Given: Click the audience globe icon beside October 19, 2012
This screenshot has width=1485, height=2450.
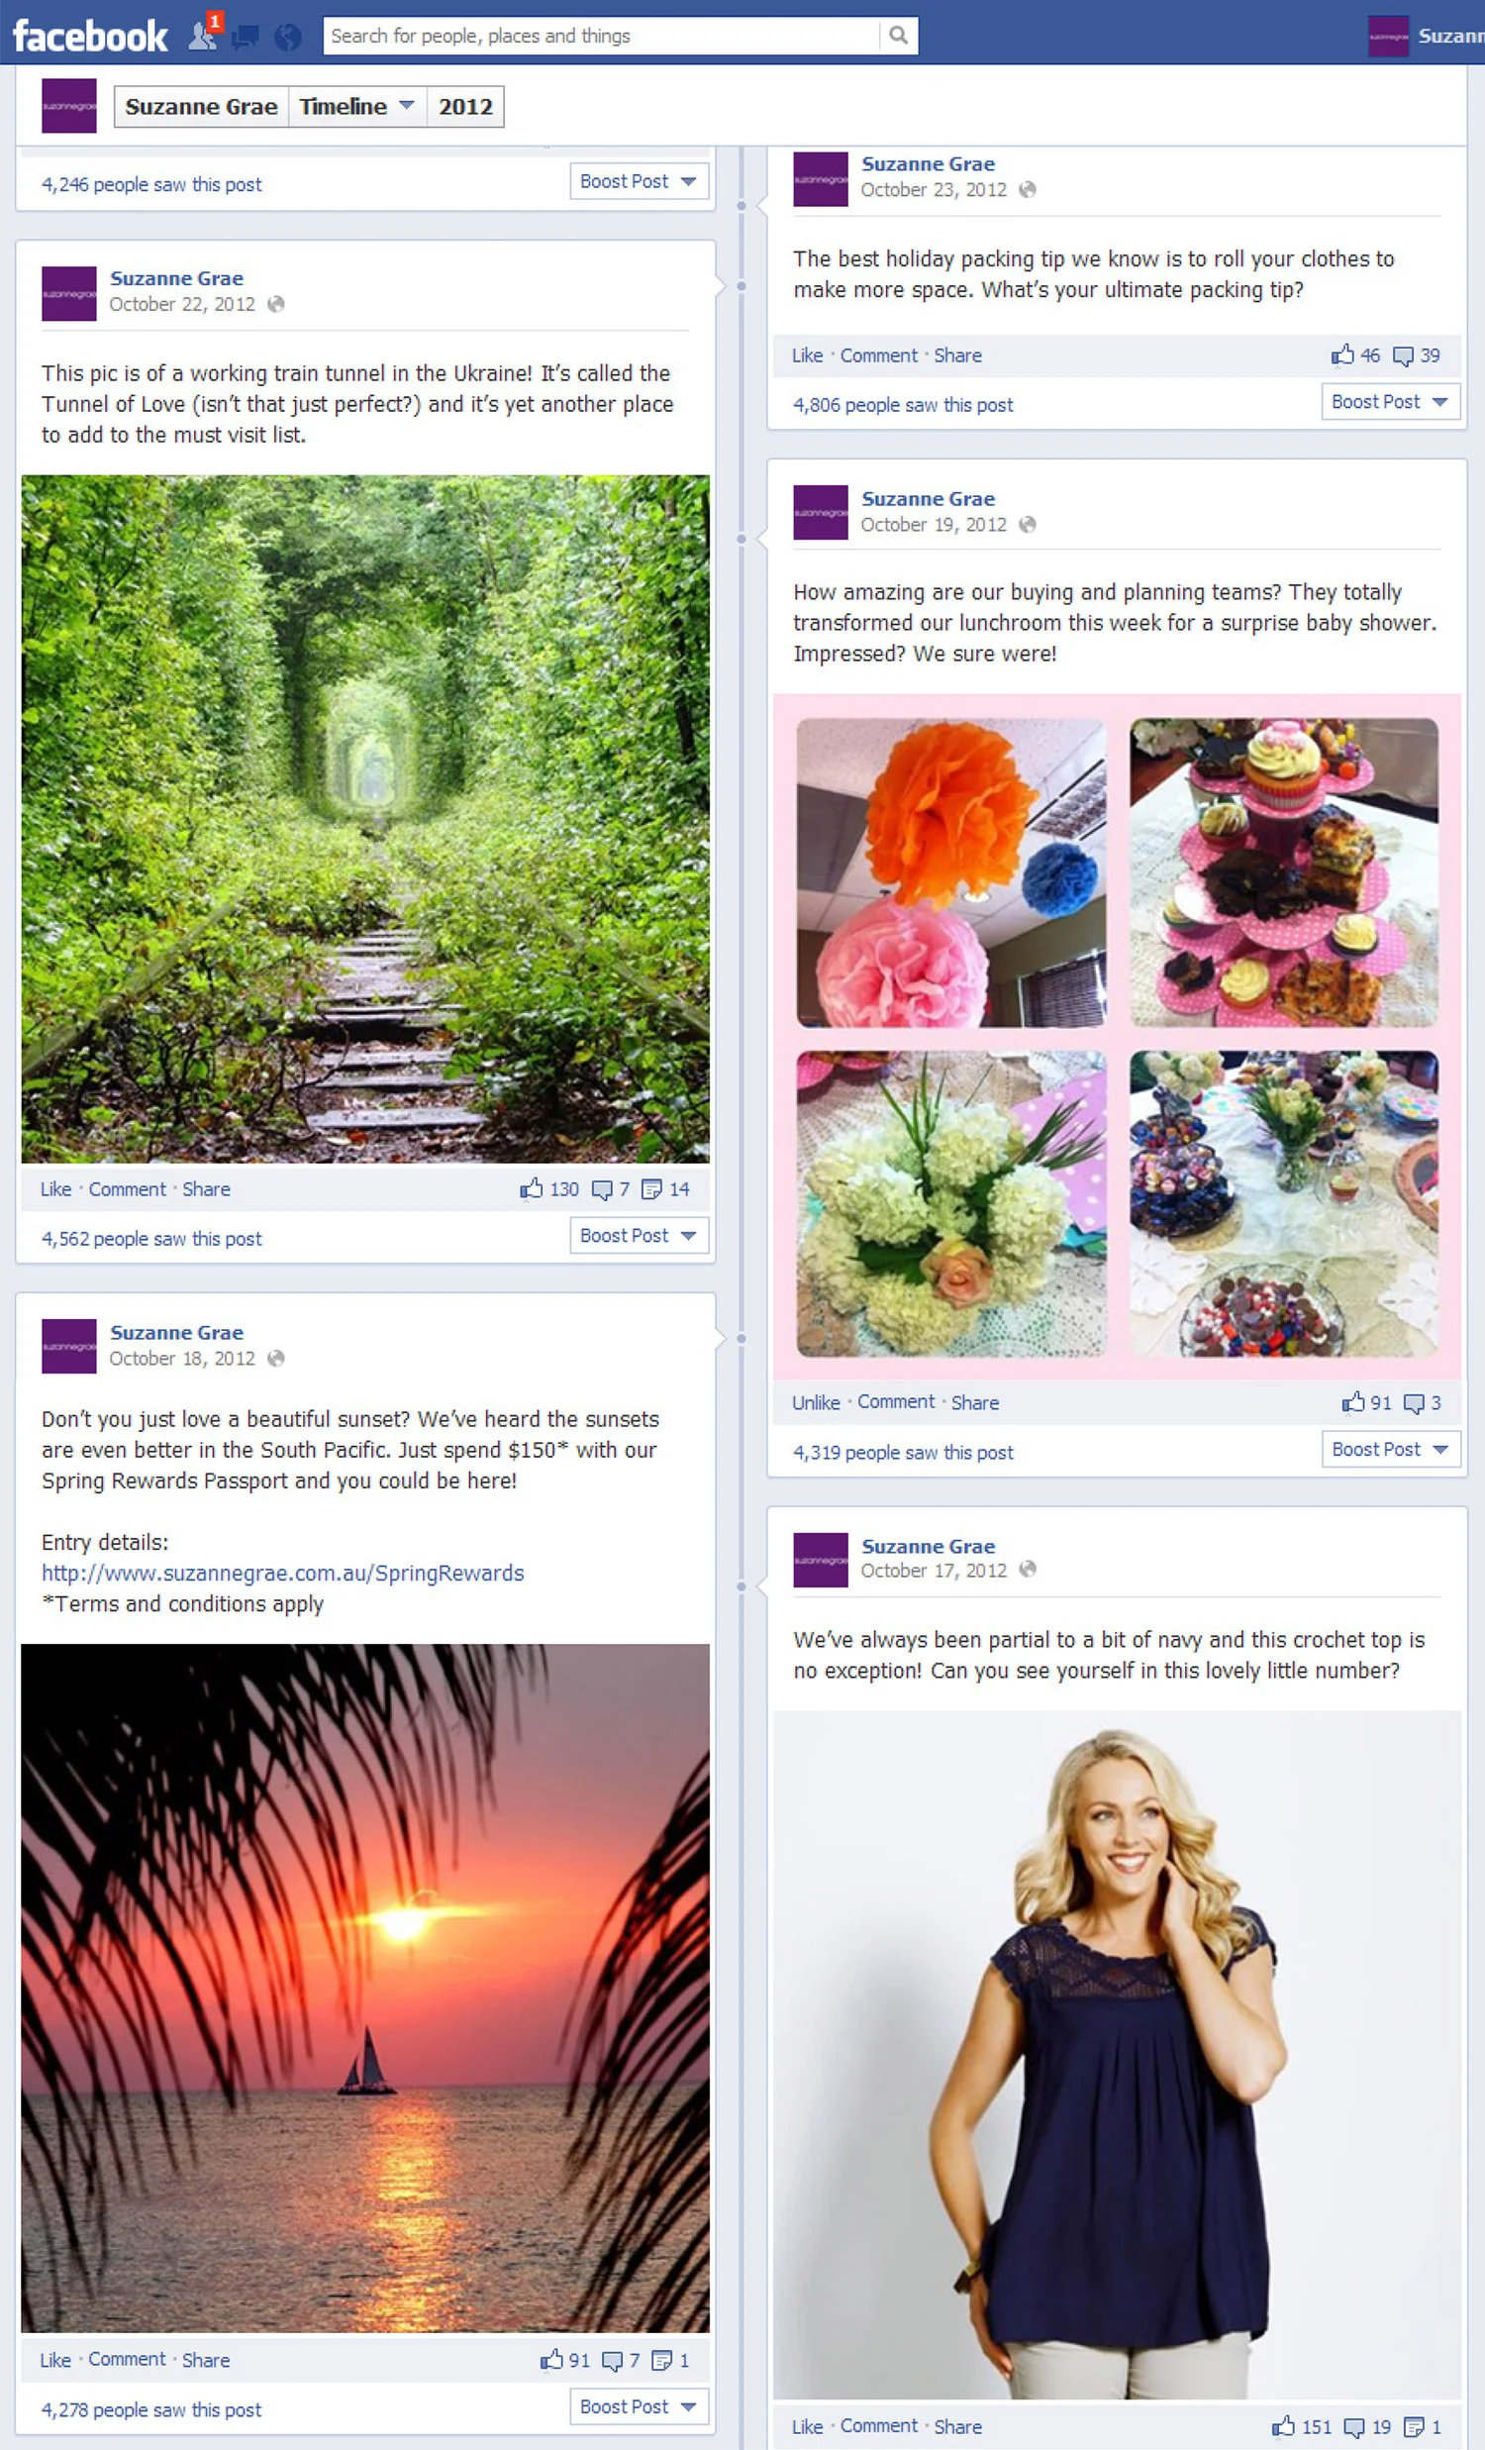Looking at the screenshot, I should (x=1028, y=524).
